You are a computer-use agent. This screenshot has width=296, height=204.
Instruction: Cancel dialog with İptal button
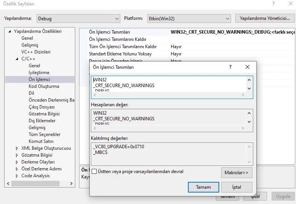click(x=236, y=187)
